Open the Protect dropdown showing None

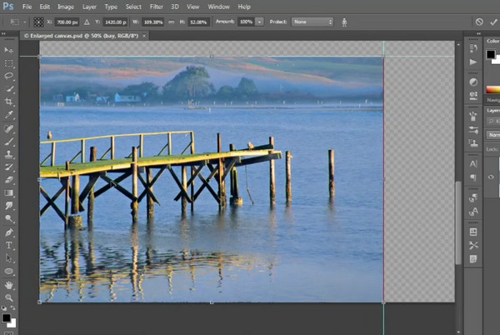(313, 21)
